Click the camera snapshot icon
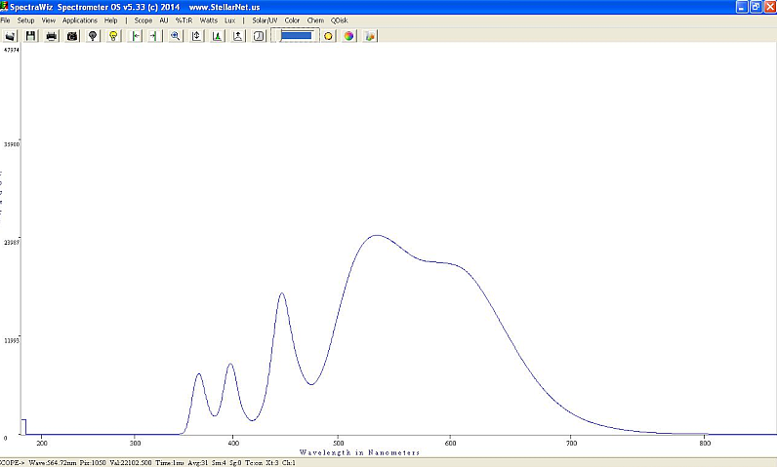Screen dimensions: 777x467 pos(72,36)
